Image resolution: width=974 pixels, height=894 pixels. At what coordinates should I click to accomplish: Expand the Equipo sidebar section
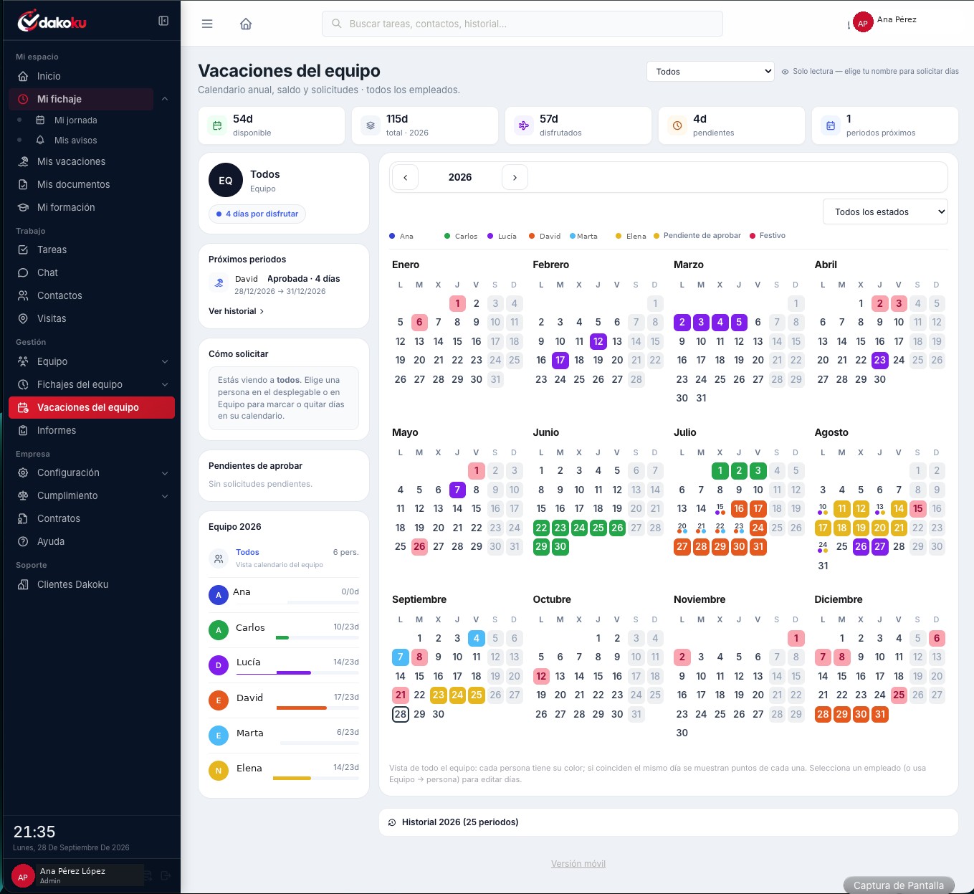[165, 361]
